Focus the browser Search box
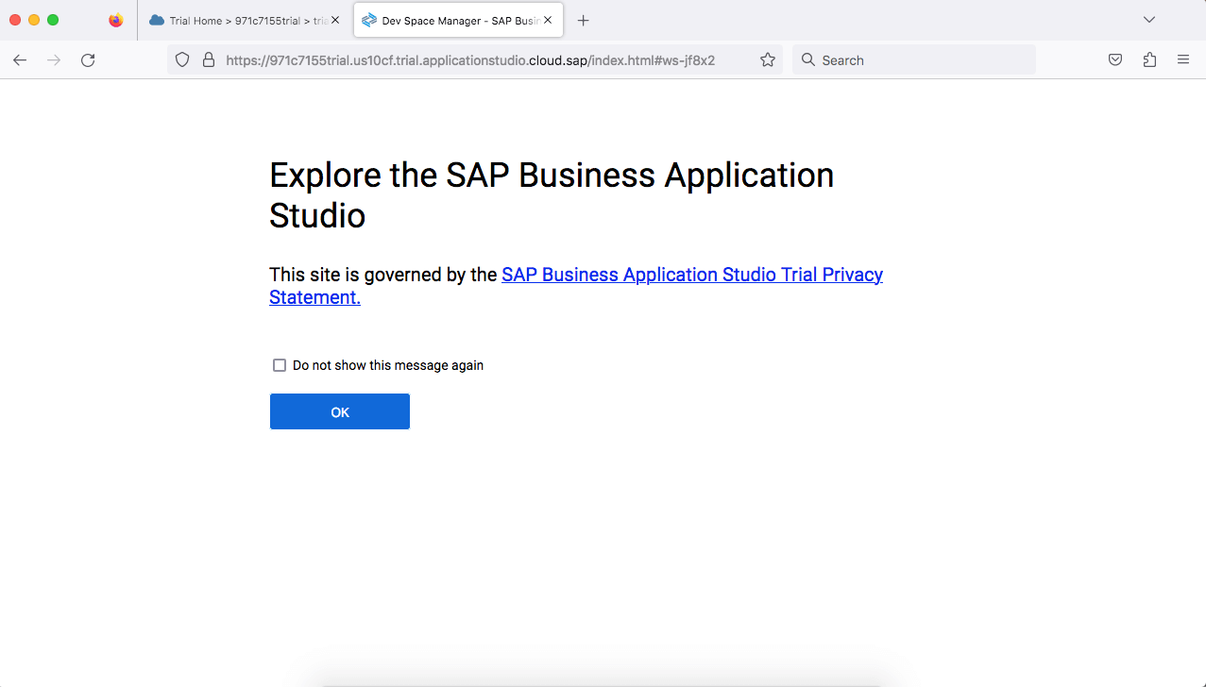This screenshot has width=1206, height=687. point(914,60)
